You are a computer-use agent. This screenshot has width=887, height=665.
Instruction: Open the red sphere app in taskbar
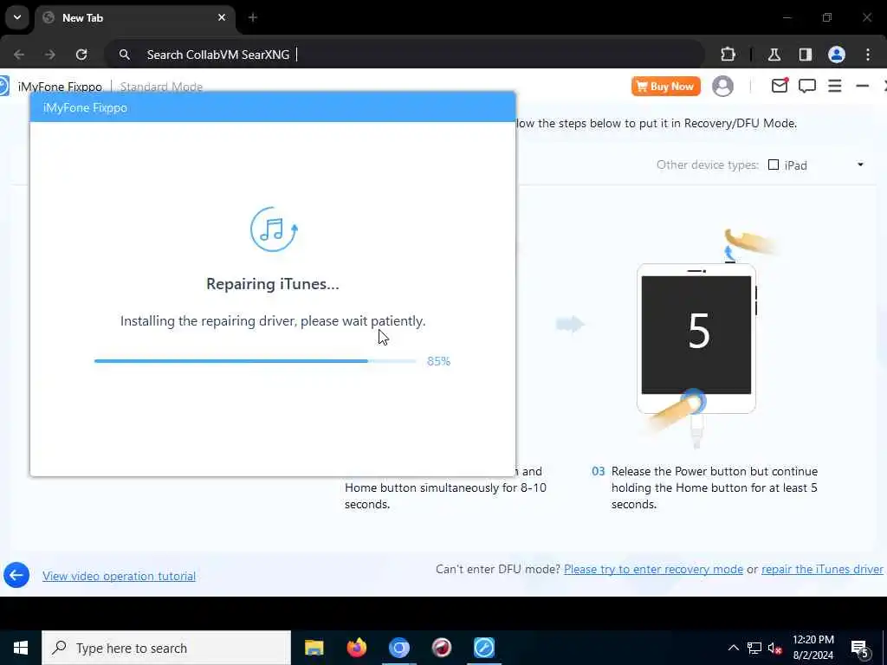[441, 648]
